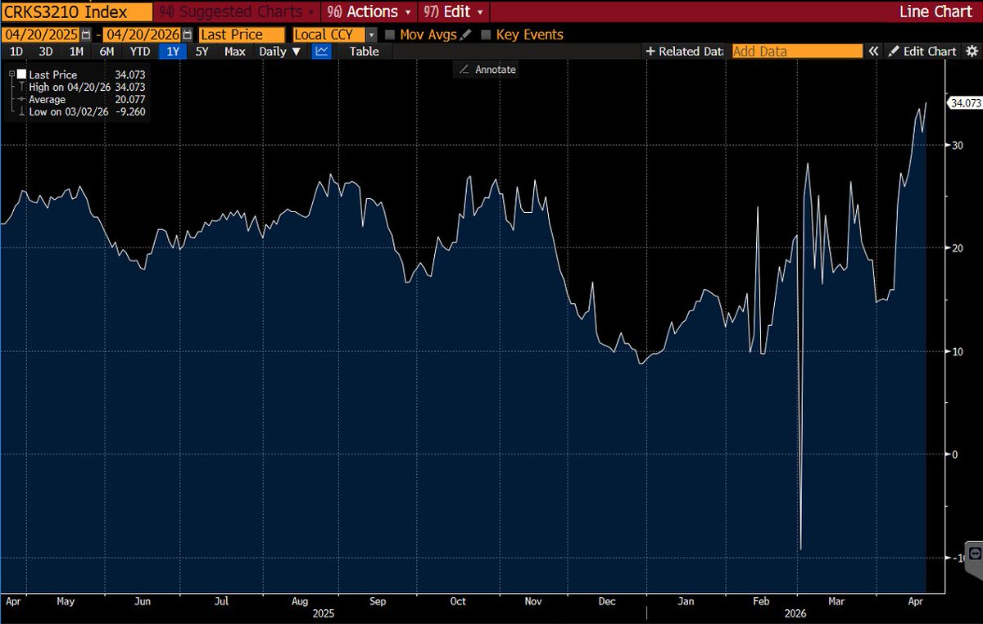The height and width of the screenshot is (624, 983).
Task: Click the May x-axis label
Action: (66, 601)
